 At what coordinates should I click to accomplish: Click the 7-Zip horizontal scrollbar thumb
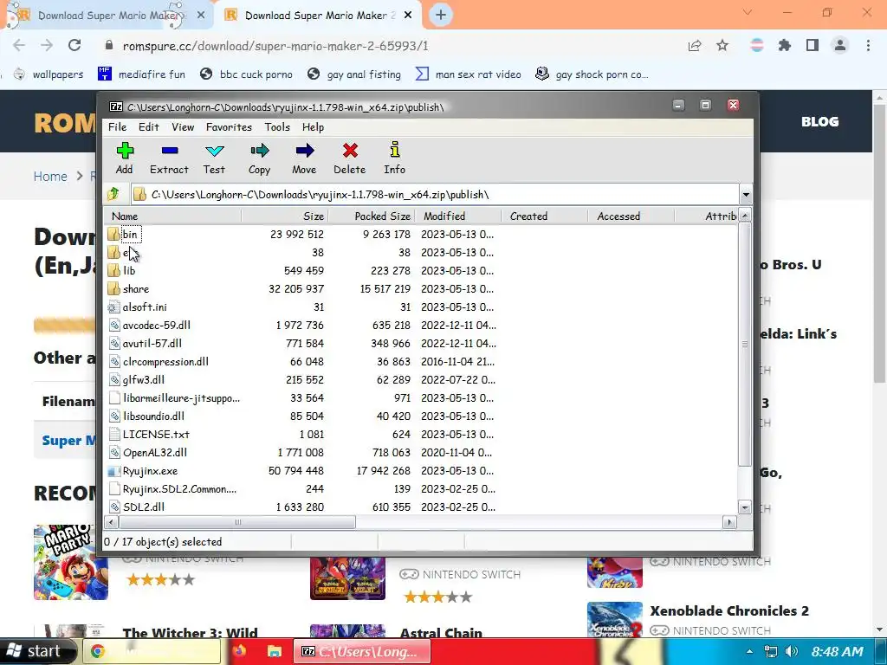237,522
